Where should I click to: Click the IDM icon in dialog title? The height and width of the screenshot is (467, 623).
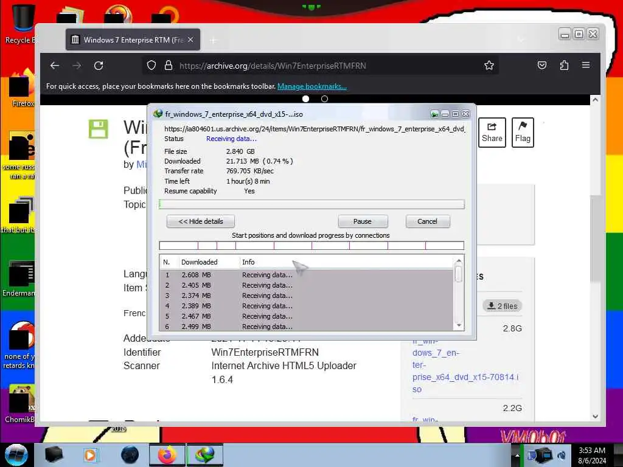(x=158, y=114)
